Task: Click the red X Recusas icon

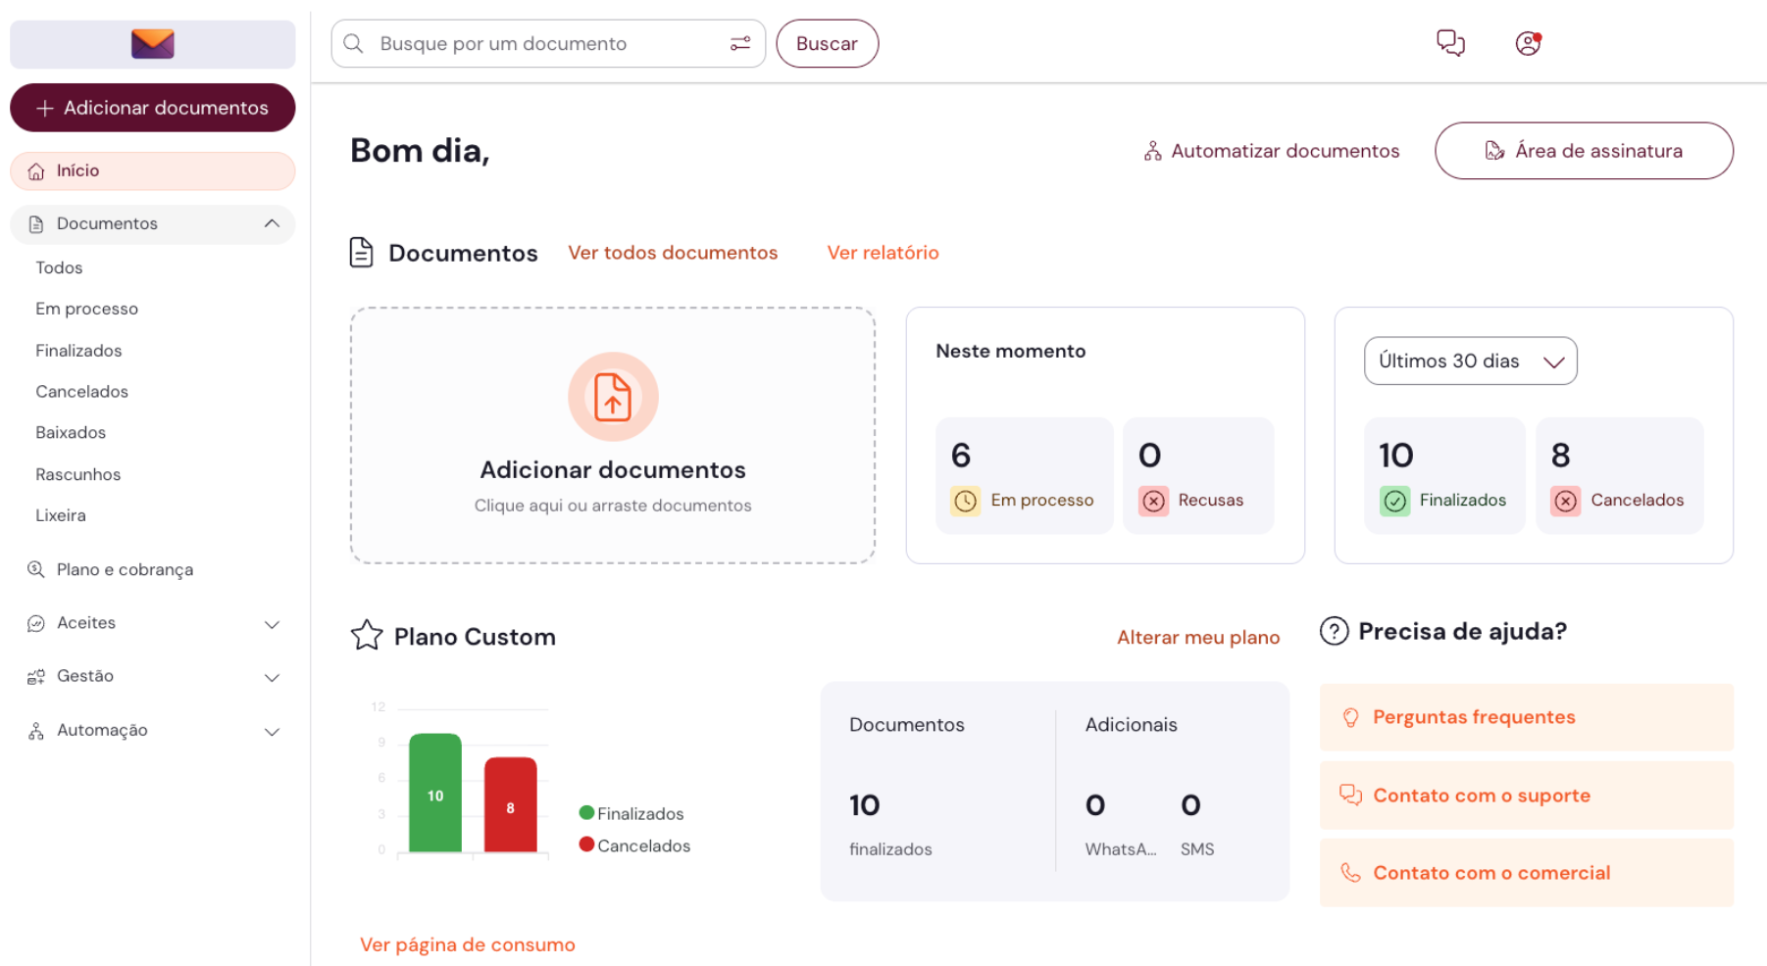Action: tap(1153, 501)
